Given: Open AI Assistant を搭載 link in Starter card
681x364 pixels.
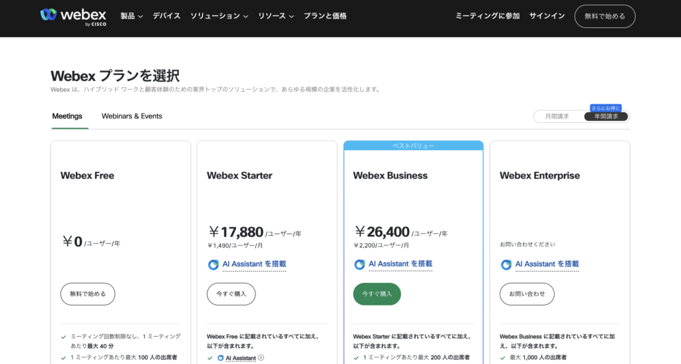Looking at the screenshot, I should [254, 264].
